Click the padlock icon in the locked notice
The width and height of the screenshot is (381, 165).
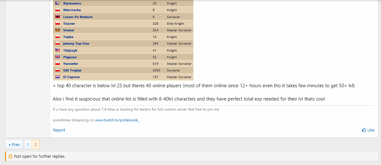(x=10, y=156)
